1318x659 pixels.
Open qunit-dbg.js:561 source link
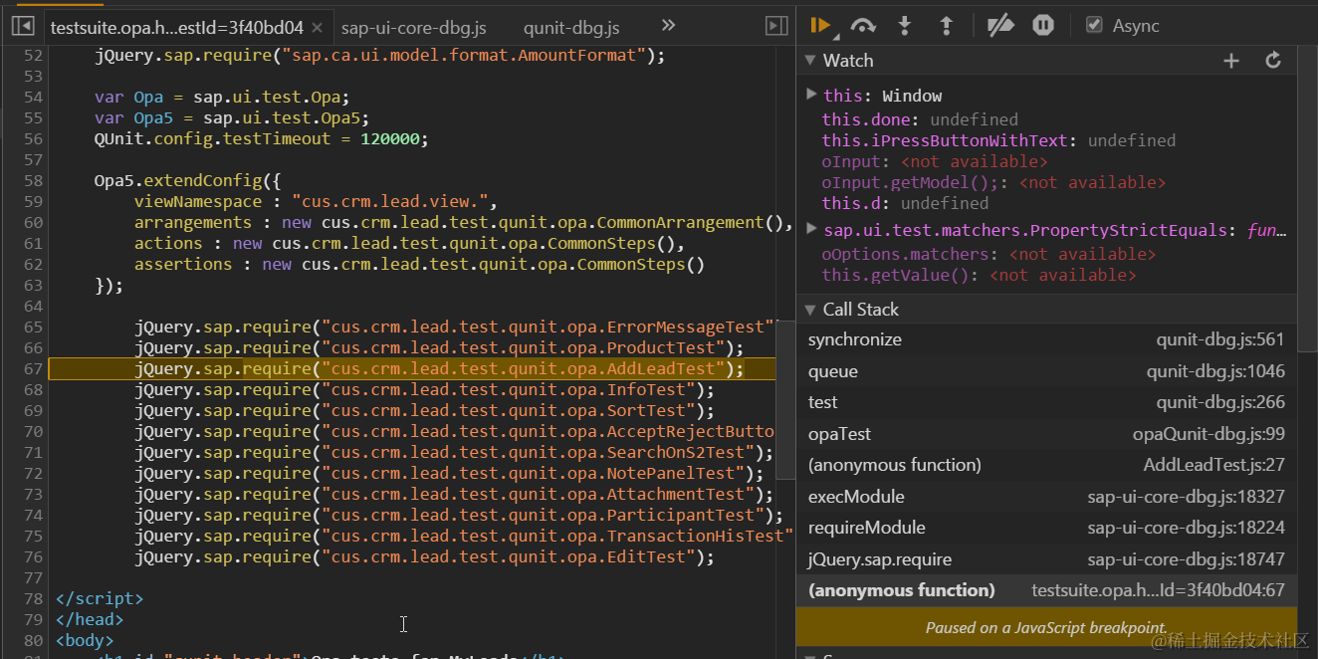pos(1219,339)
